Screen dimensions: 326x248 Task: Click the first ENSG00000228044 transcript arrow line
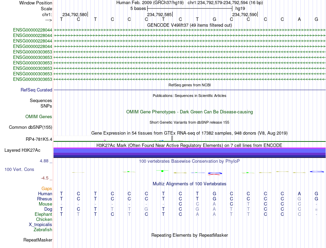point(189,30)
